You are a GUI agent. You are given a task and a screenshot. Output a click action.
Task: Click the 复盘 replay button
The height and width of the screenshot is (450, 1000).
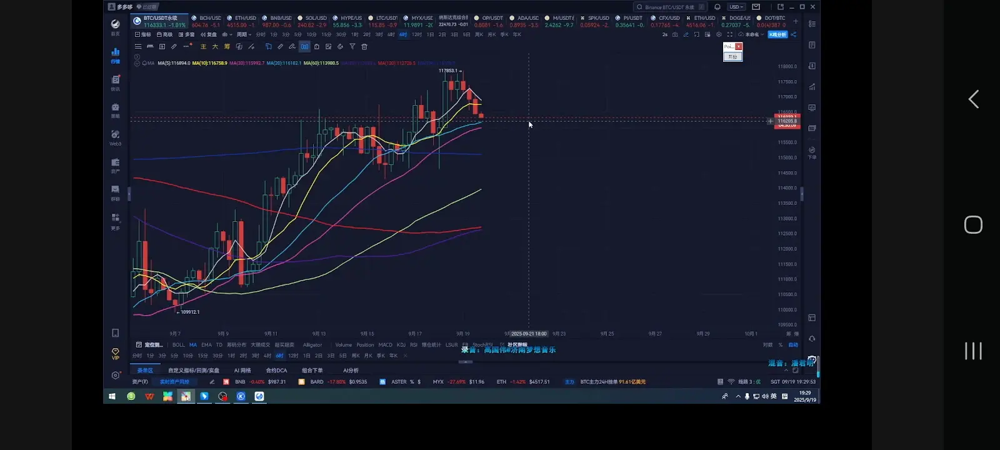tap(209, 34)
